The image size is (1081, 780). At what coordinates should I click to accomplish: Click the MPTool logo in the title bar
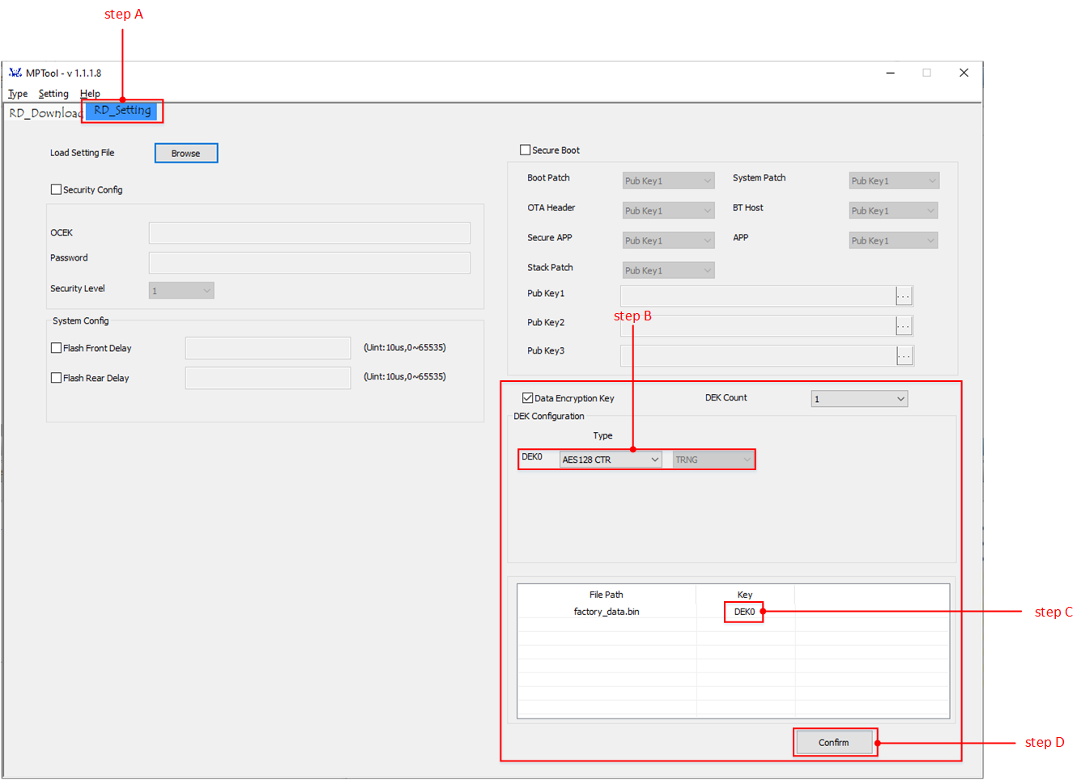pos(15,72)
